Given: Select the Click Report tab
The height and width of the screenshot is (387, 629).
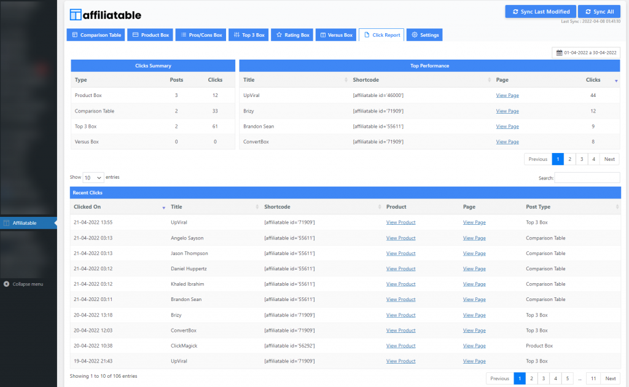Looking at the screenshot, I should point(381,35).
